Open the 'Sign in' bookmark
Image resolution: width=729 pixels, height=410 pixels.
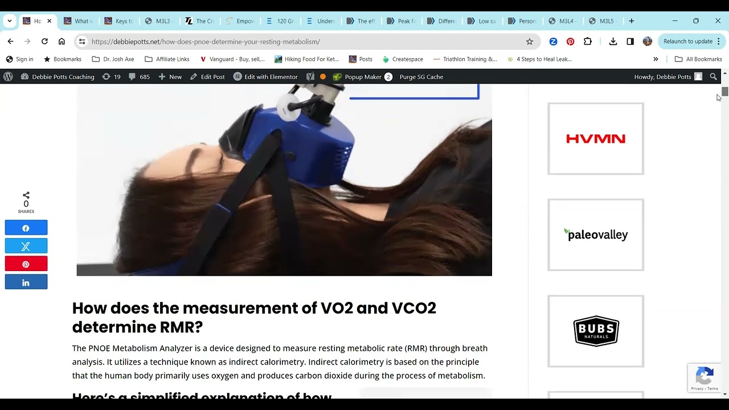coord(19,59)
